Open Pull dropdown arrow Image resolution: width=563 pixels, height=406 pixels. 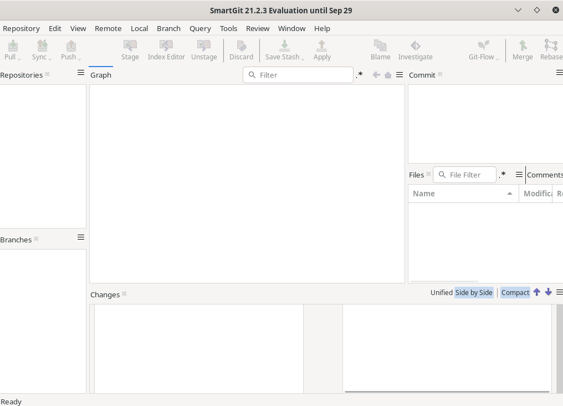tap(19, 59)
